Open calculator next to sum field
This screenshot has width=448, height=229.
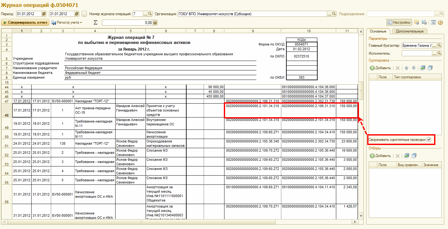point(155,23)
